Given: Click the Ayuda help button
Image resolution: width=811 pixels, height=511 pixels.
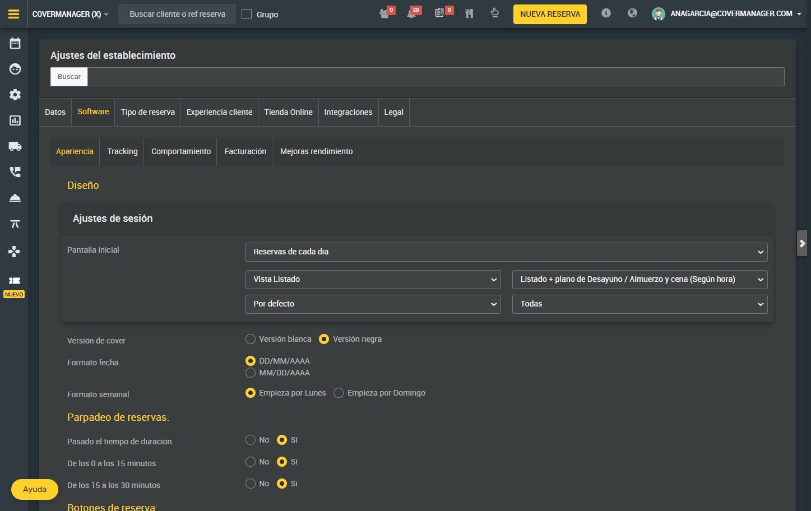Looking at the screenshot, I should [x=35, y=489].
